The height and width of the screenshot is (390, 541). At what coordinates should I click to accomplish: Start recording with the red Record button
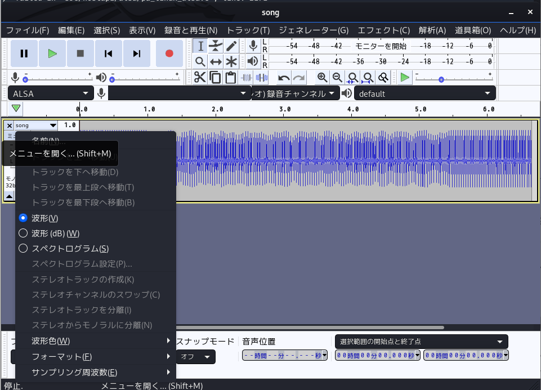click(x=169, y=53)
